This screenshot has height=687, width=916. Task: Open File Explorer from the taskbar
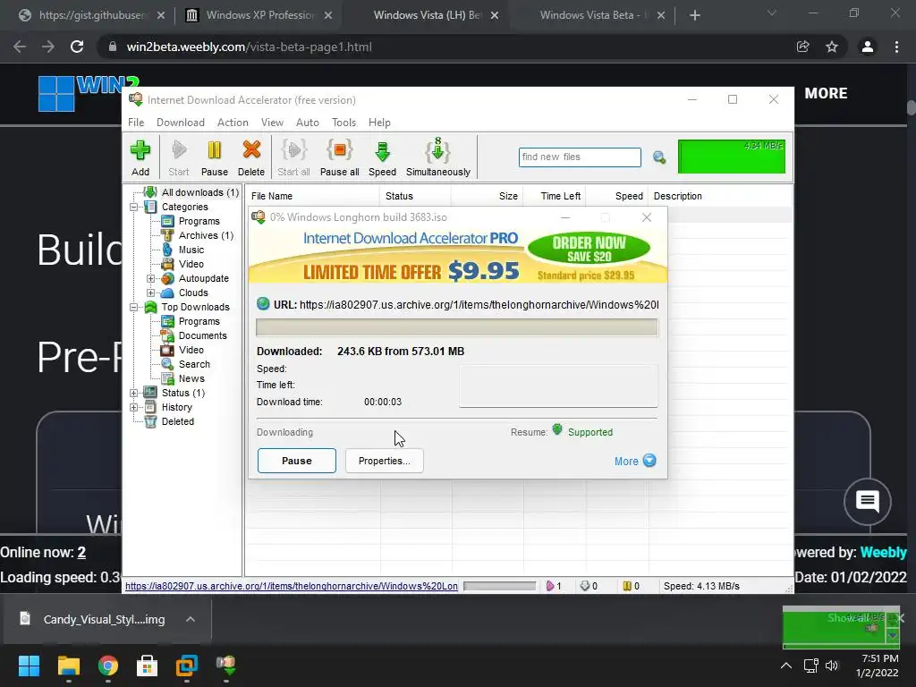pos(68,665)
